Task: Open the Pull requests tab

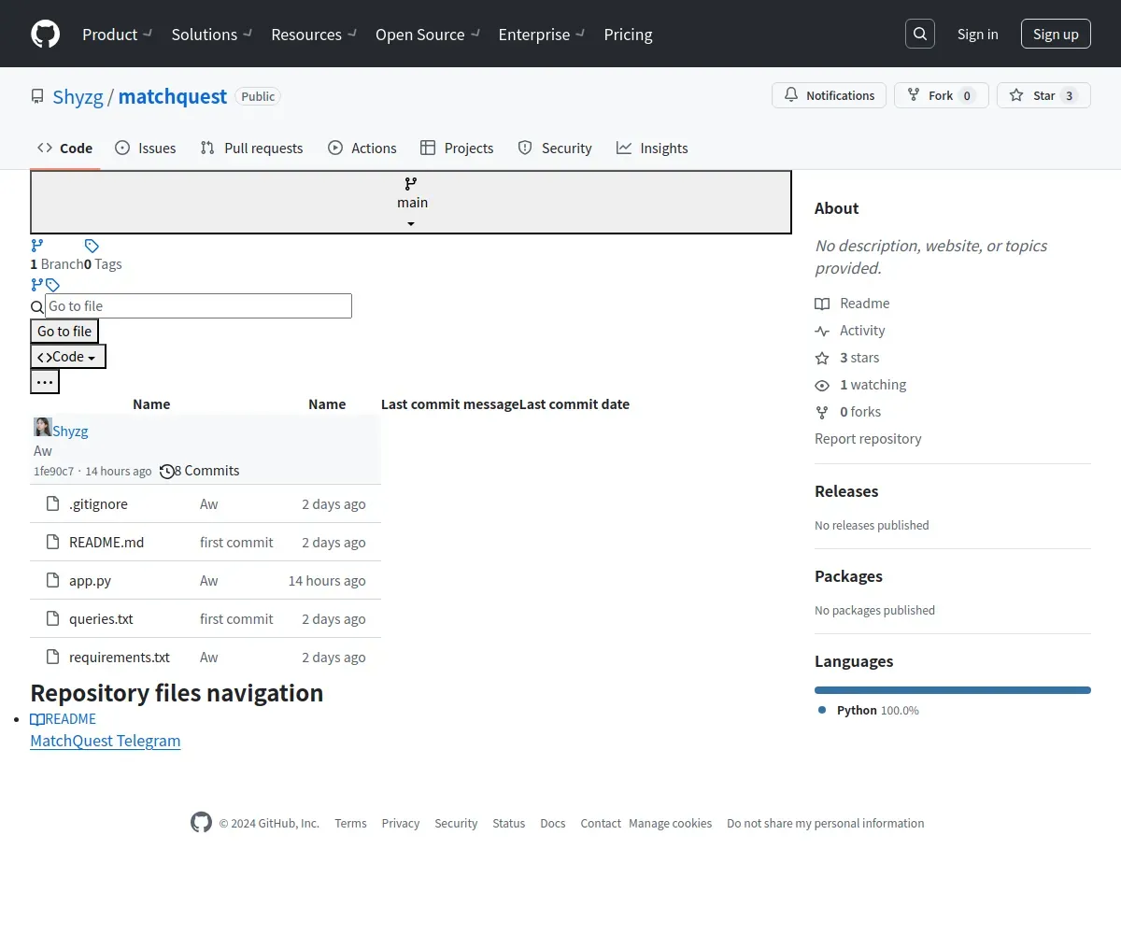Action: [x=251, y=148]
